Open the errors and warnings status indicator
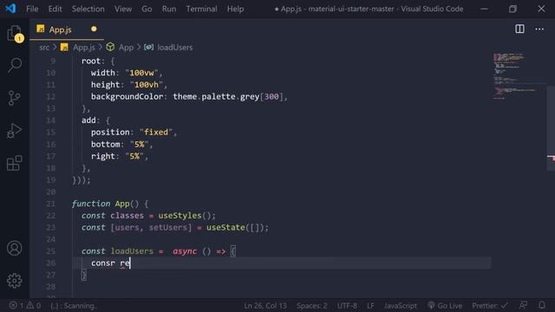Screen dimensions: 555x312 25,305
